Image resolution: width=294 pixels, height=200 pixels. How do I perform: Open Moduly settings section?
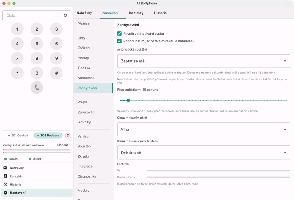click(x=93, y=191)
